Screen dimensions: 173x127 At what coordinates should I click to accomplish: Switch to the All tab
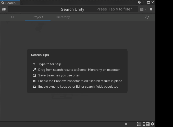(12, 17)
